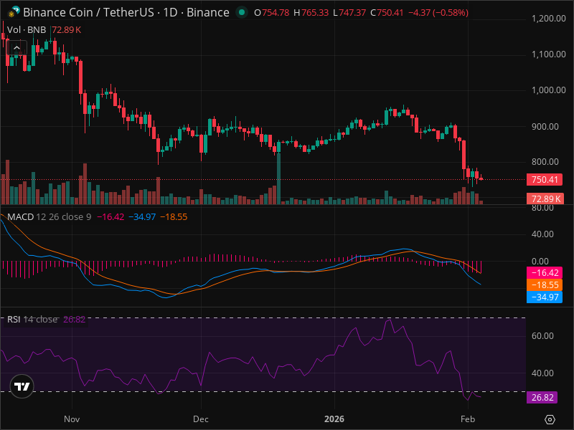Open chart settings gear icon
This screenshot has height=430, width=574.
(x=550, y=419)
